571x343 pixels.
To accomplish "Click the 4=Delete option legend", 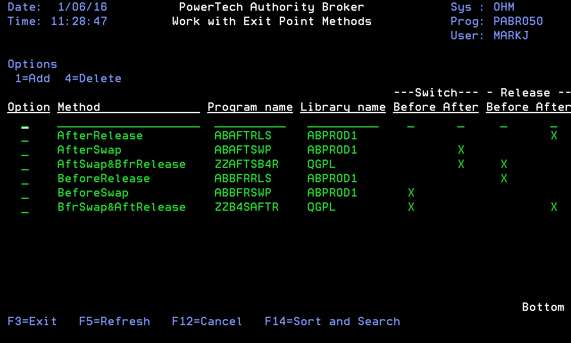I will (93, 78).
